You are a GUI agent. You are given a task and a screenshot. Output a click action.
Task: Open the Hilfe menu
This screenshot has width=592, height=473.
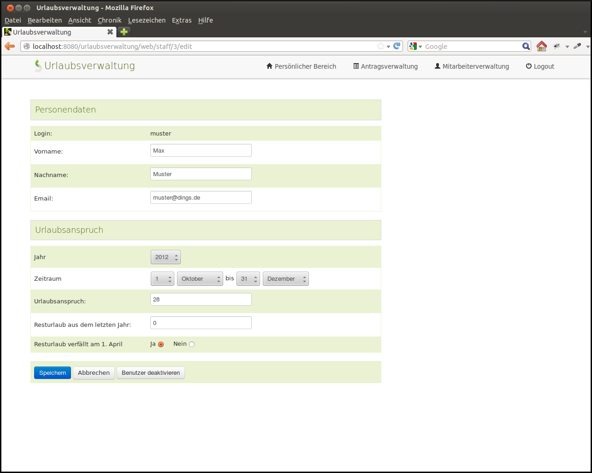(206, 20)
